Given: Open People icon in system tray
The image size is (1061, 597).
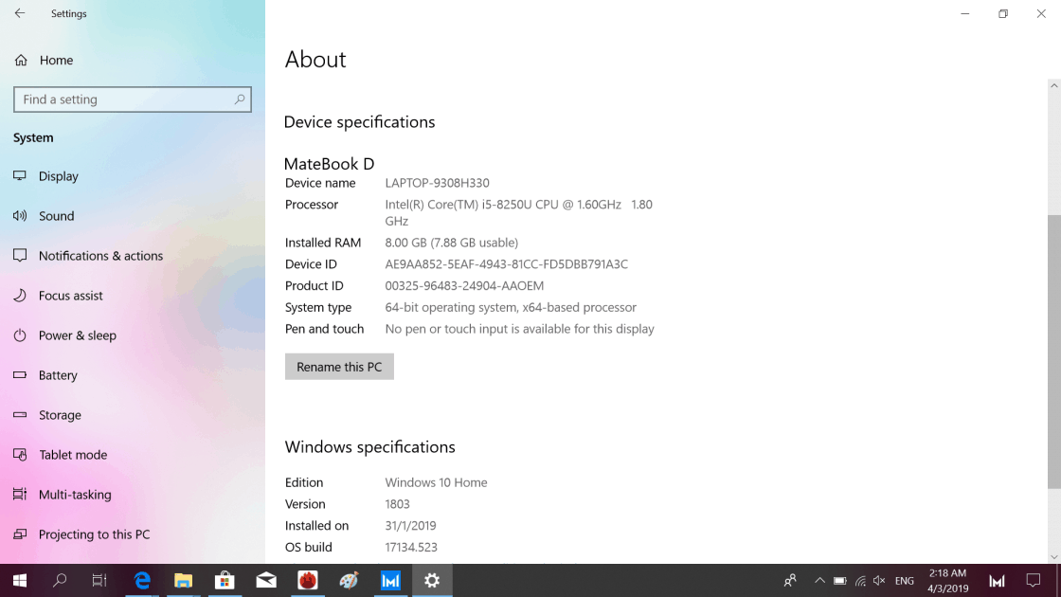Looking at the screenshot, I should point(790,581).
